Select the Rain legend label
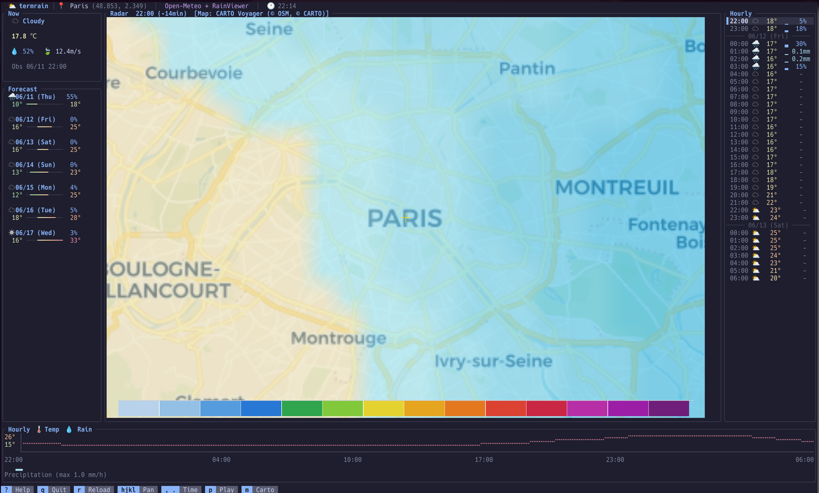Screen dimensions: 819x493 [x=84, y=429]
